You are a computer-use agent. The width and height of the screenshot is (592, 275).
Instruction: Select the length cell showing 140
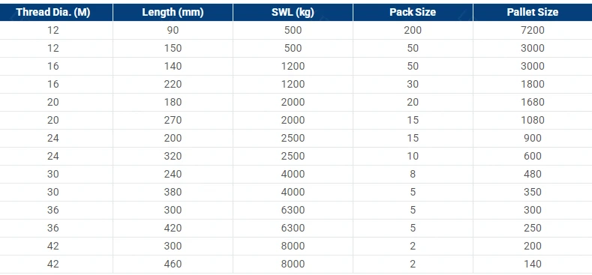(173, 66)
